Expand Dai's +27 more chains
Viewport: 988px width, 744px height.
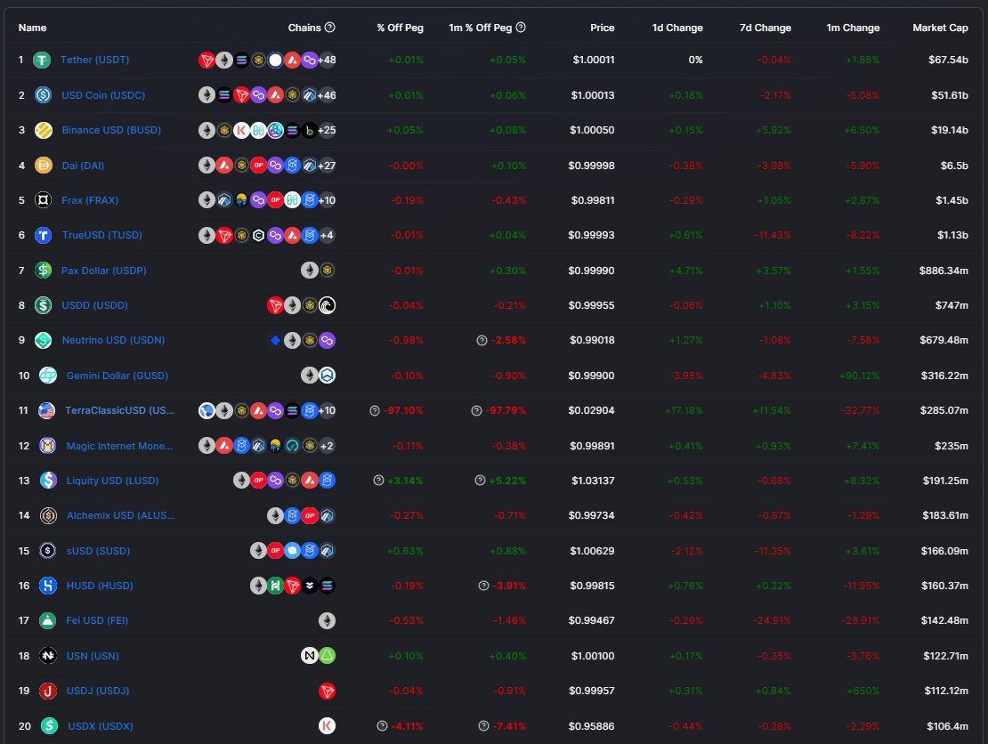pyautogui.click(x=327, y=165)
